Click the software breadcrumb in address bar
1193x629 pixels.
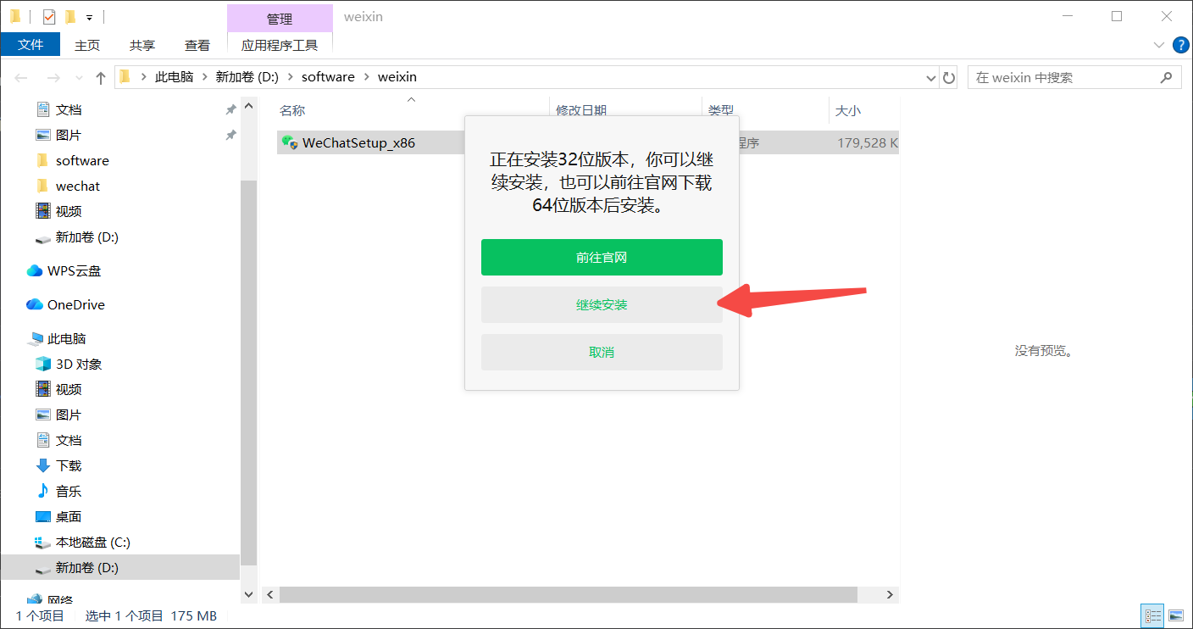click(328, 77)
